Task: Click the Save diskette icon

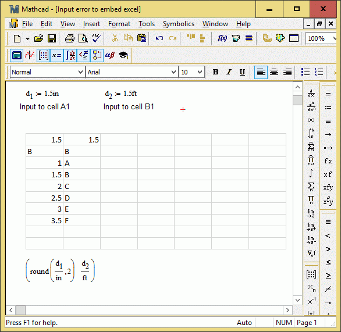Action: pos(52,39)
